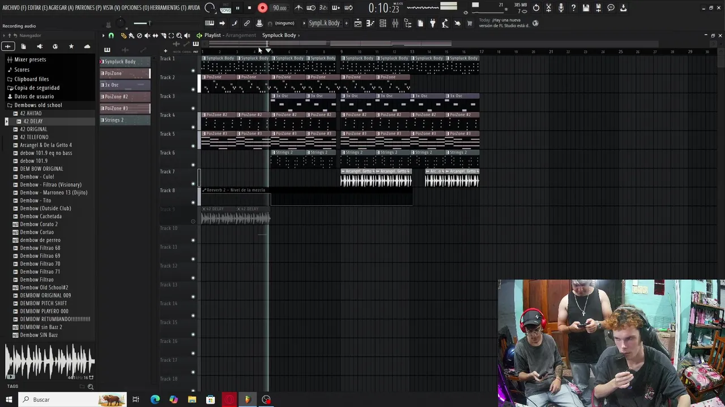This screenshot has width=725, height=407.
Task: Open the (ninguno) snap selector
Action: click(x=284, y=23)
